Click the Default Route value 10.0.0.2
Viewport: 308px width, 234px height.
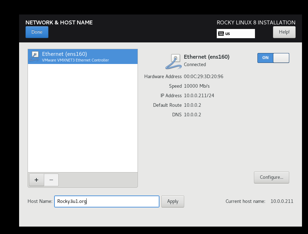click(192, 105)
